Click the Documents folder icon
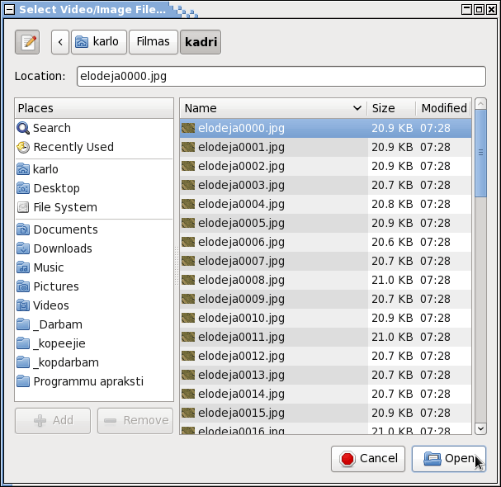The image size is (501, 487). pyautogui.click(x=23, y=229)
